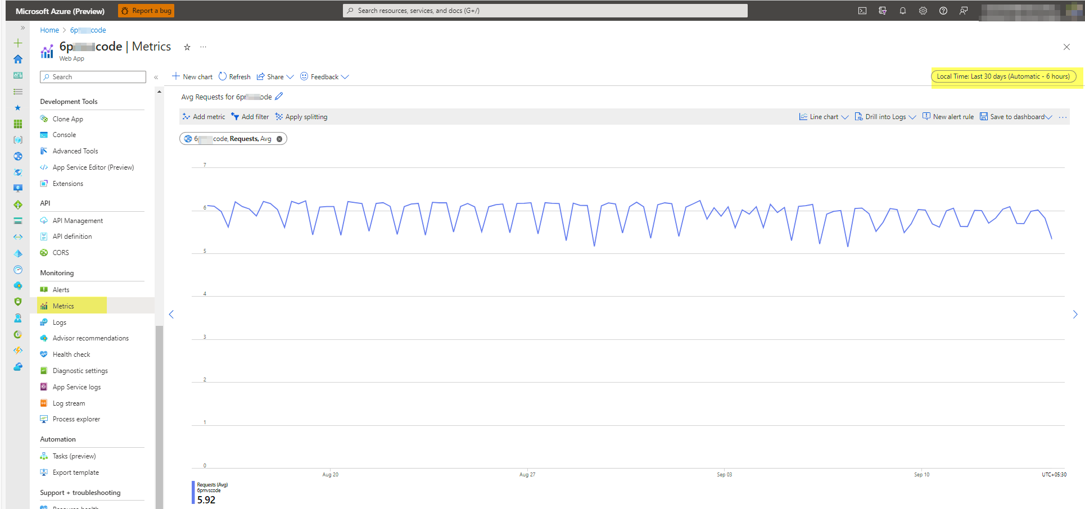Change the Local Time range selector
Screen dimensions: 1085x509
tap(1003, 76)
